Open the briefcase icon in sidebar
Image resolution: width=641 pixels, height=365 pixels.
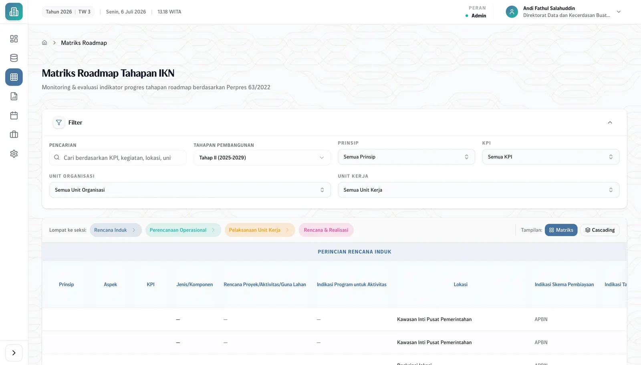[x=14, y=134]
